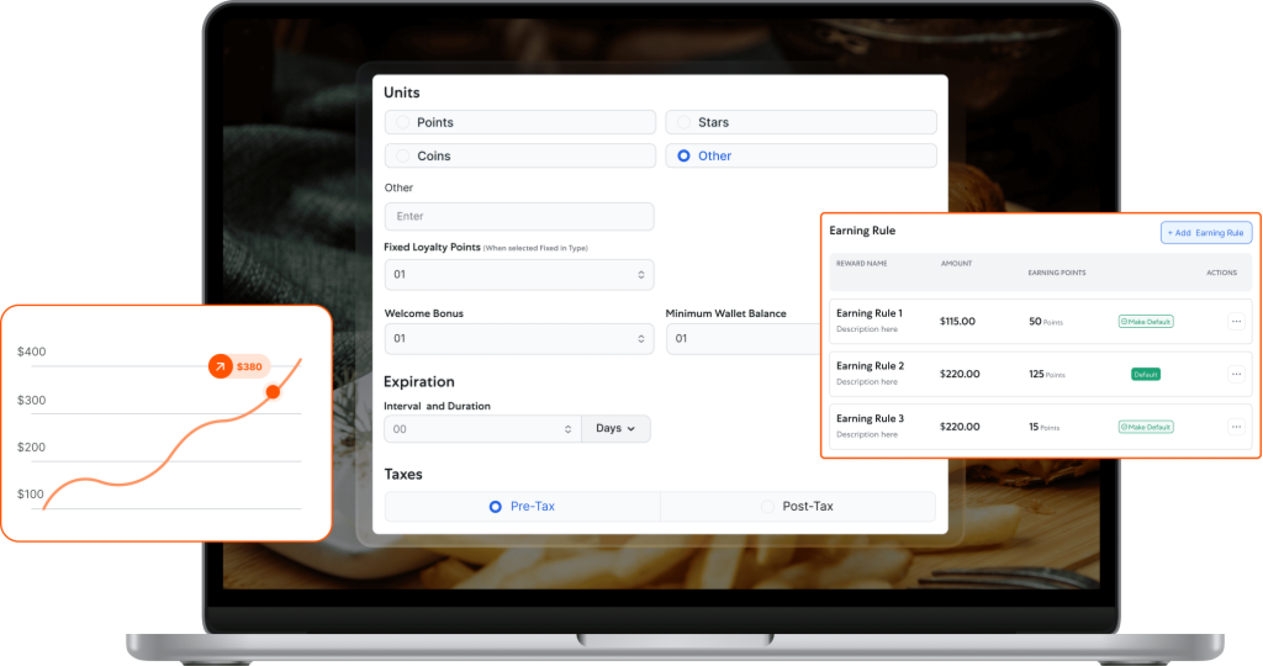Viewport: 1263px width, 666px height.
Task: Switch to the Post-Tax option
Action: (x=767, y=506)
